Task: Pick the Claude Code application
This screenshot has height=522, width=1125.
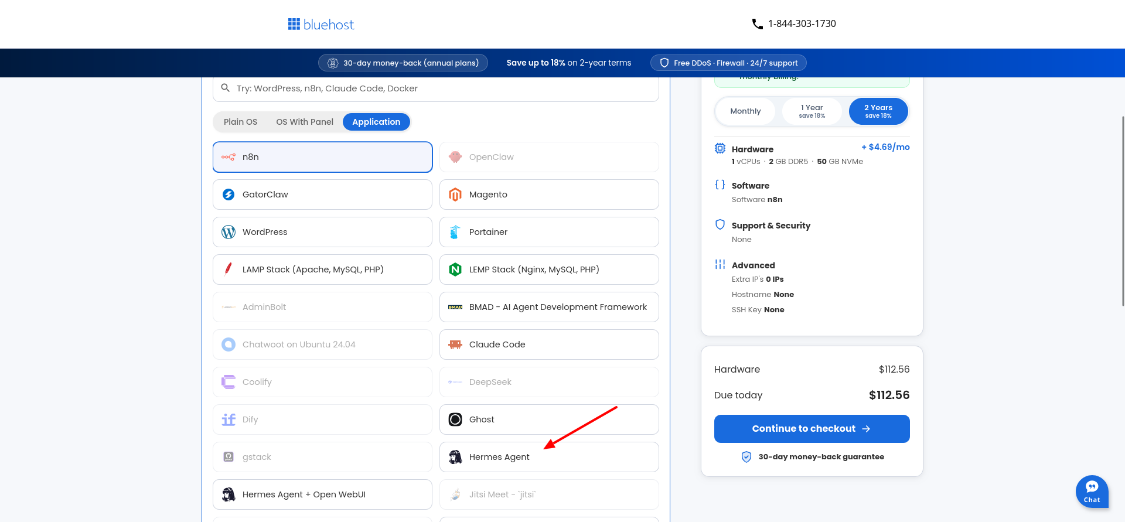Action: pos(550,344)
